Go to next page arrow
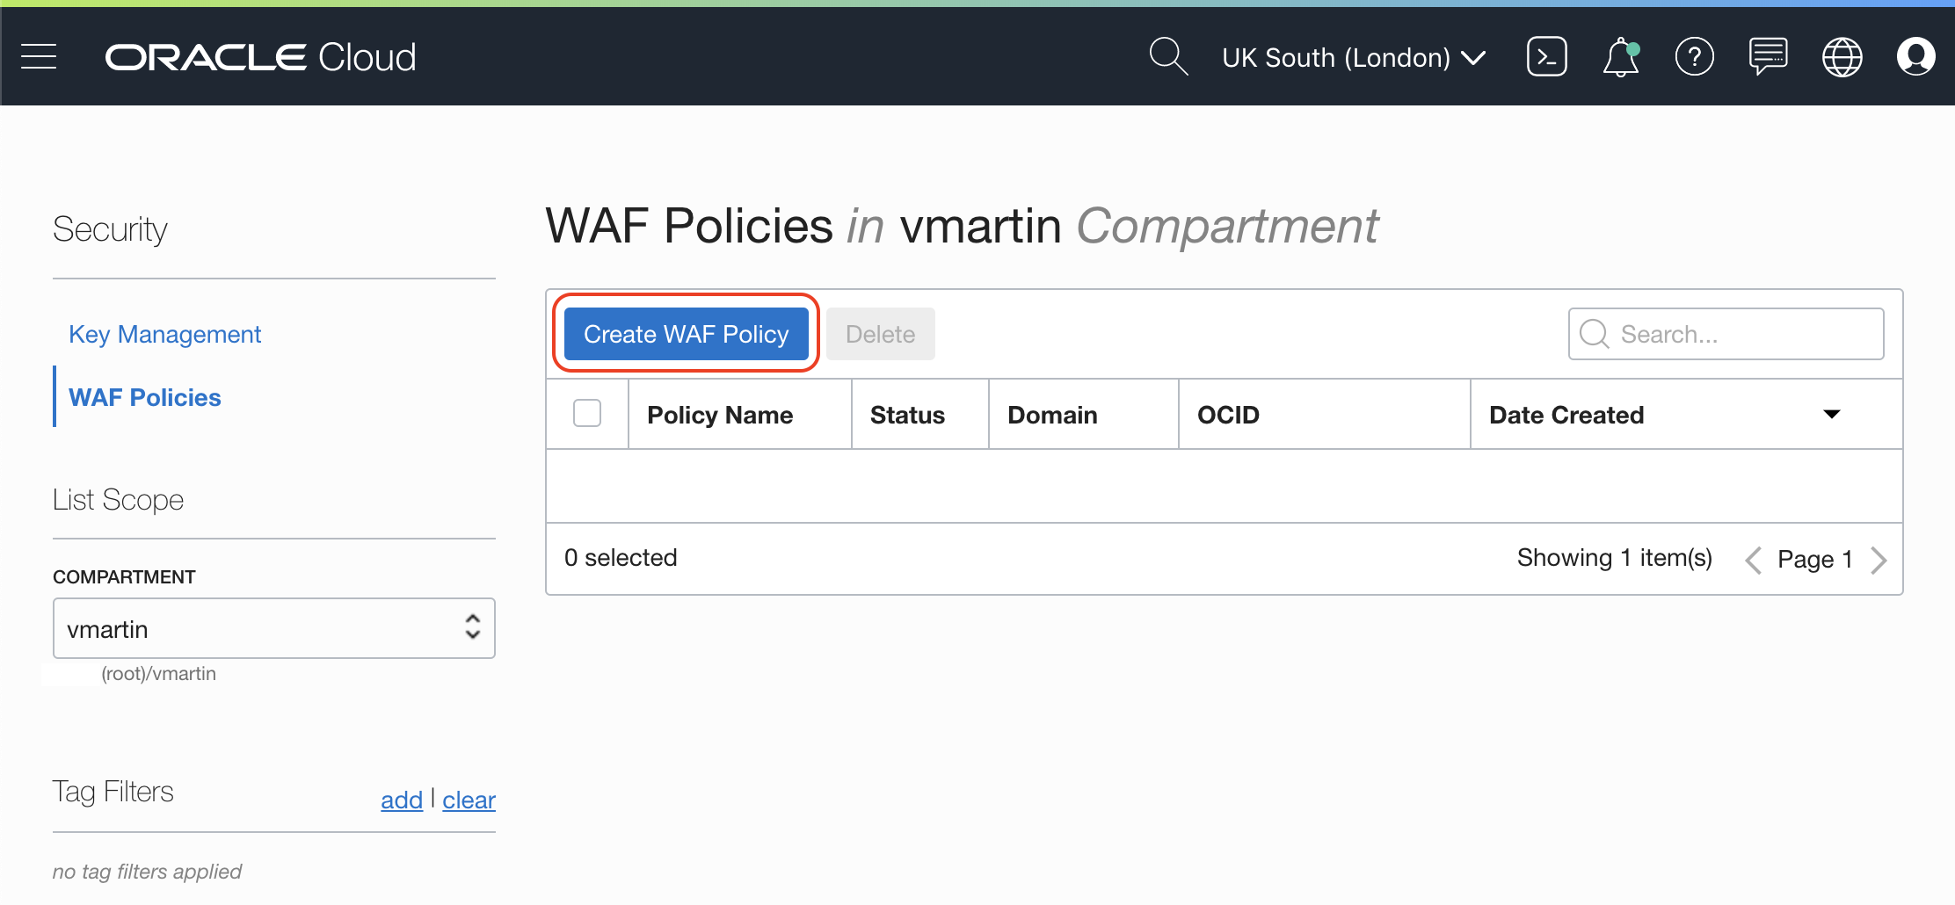 pyautogui.click(x=1879, y=560)
